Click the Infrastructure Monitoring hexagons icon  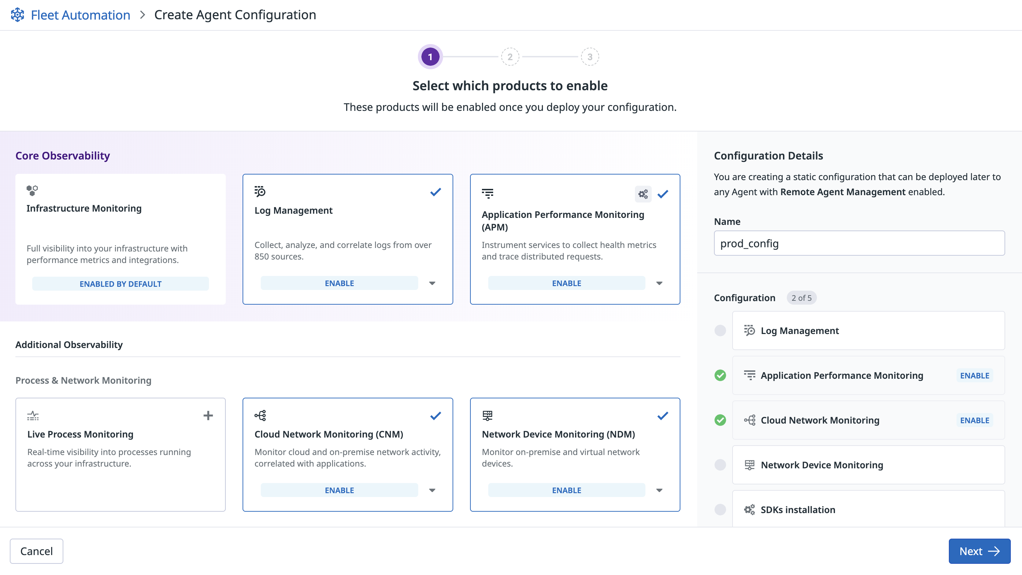(x=32, y=190)
